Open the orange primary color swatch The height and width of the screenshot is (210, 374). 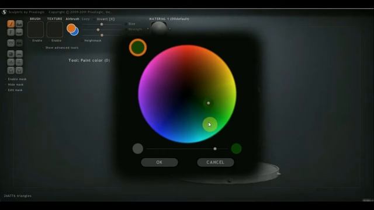tap(71, 29)
